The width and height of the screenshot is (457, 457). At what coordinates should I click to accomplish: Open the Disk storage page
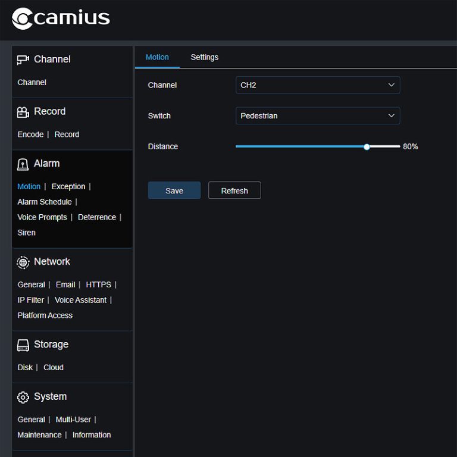tap(25, 368)
